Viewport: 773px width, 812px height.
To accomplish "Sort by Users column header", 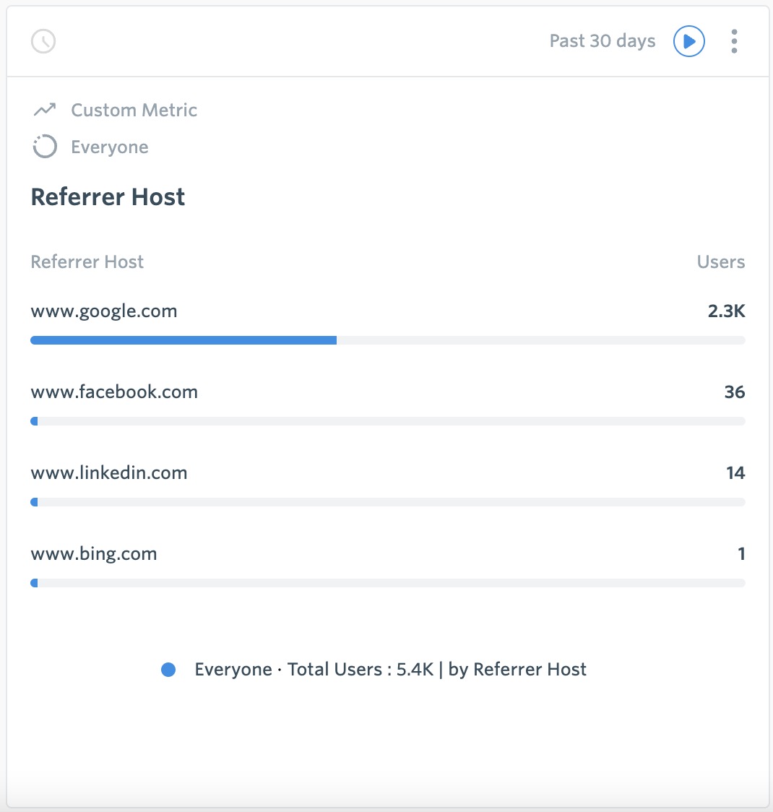I will pyautogui.click(x=721, y=262).
